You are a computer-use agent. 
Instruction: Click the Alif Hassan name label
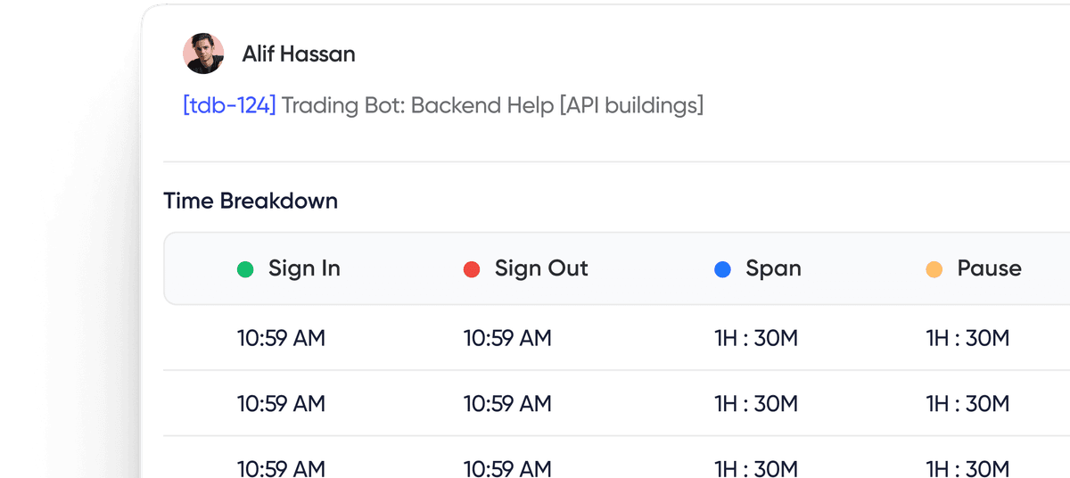click(299, 54)
